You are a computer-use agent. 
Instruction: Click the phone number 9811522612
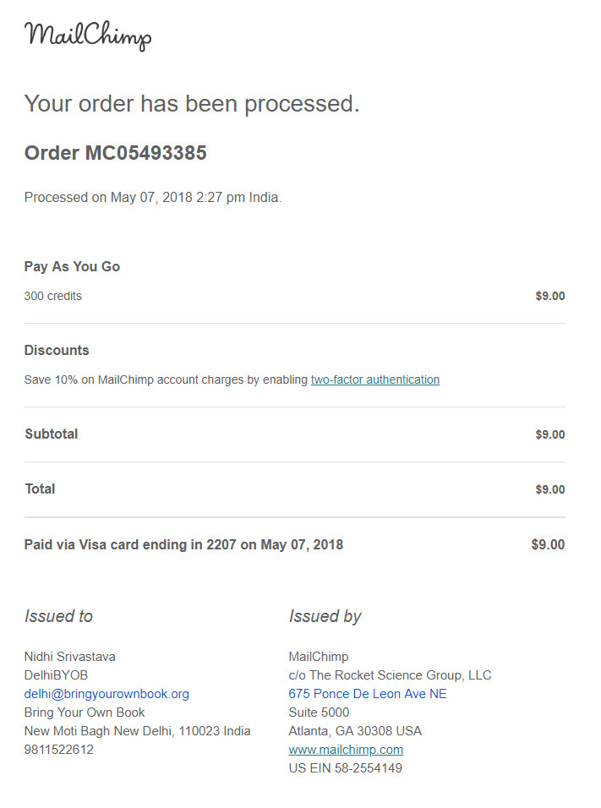point(59,750)
